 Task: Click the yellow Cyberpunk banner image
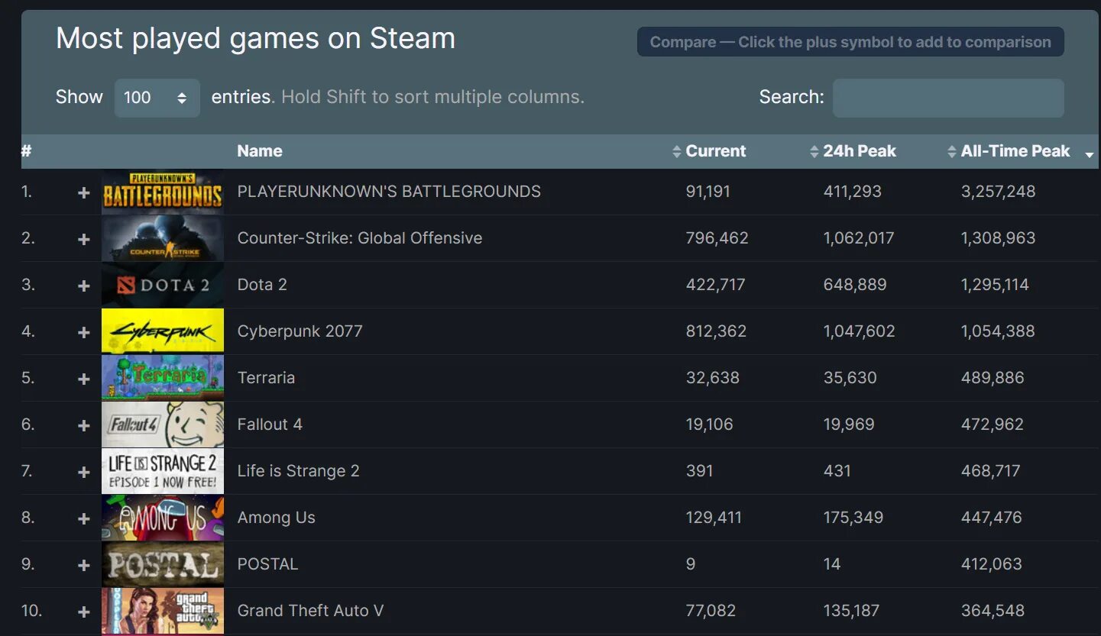(163, 331)
